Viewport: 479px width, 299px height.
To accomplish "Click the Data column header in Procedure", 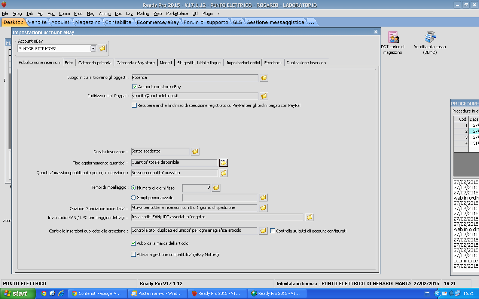I will click(474, 119).
